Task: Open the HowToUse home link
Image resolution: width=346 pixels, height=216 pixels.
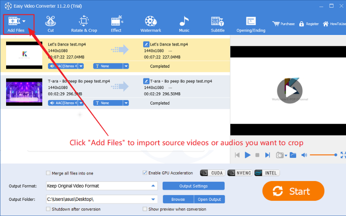Action: point(334,24)
